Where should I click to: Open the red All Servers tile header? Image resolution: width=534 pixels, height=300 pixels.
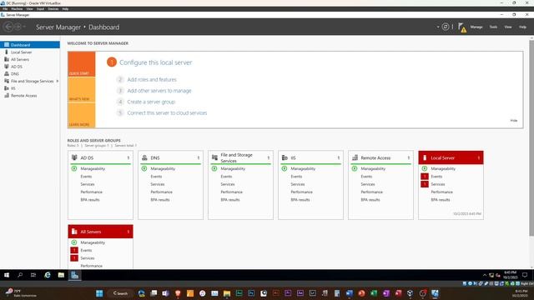coord(100,232)
